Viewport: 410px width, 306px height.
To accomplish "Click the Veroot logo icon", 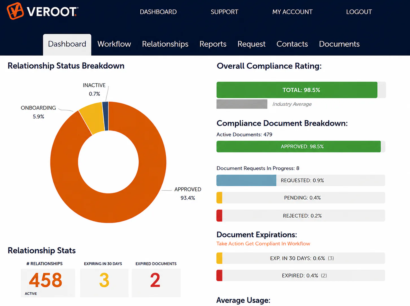I will coord(15,11).
